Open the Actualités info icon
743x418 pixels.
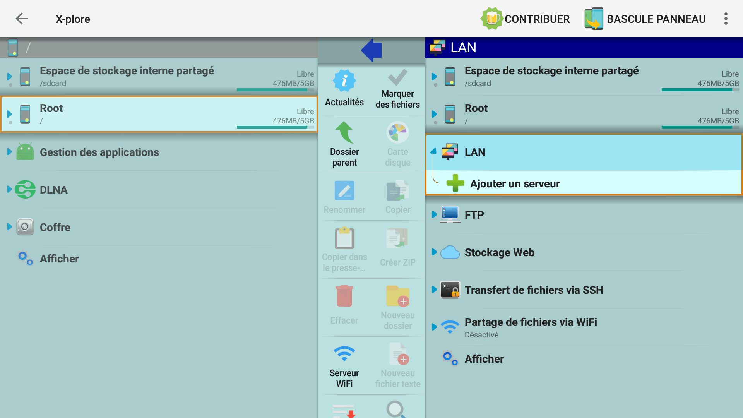(x=344, y=81)
